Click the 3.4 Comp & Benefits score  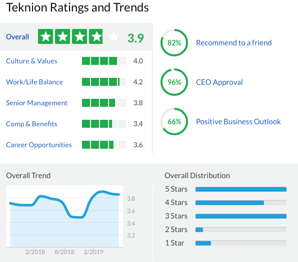[x=138, y=124]
